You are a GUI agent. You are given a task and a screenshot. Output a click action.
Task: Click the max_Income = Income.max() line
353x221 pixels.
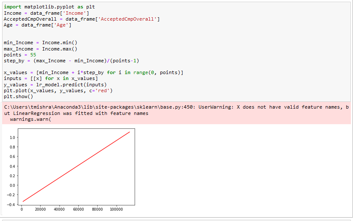coord(40,49)
